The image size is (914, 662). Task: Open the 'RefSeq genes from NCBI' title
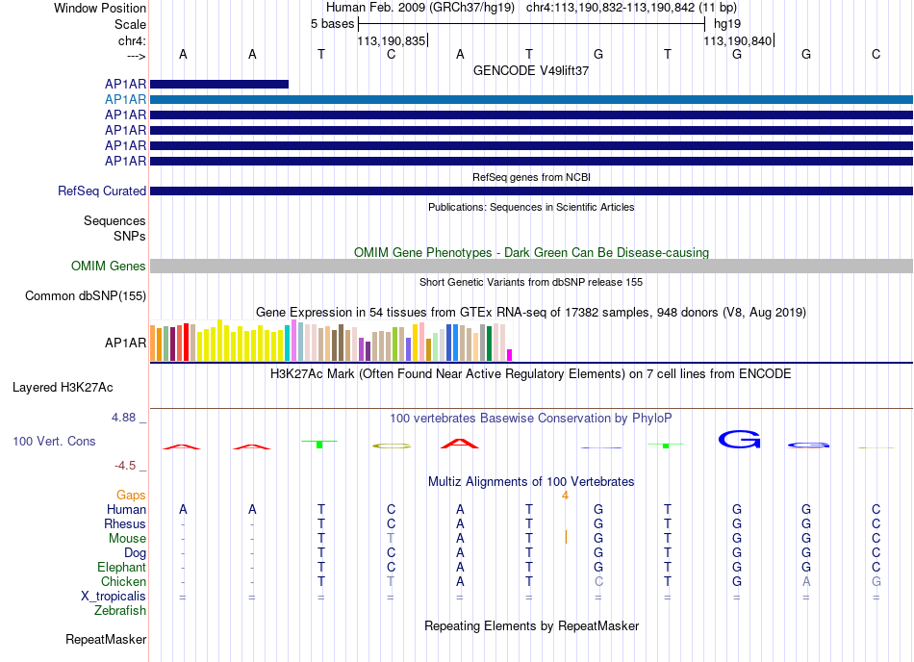coord(531,177)
